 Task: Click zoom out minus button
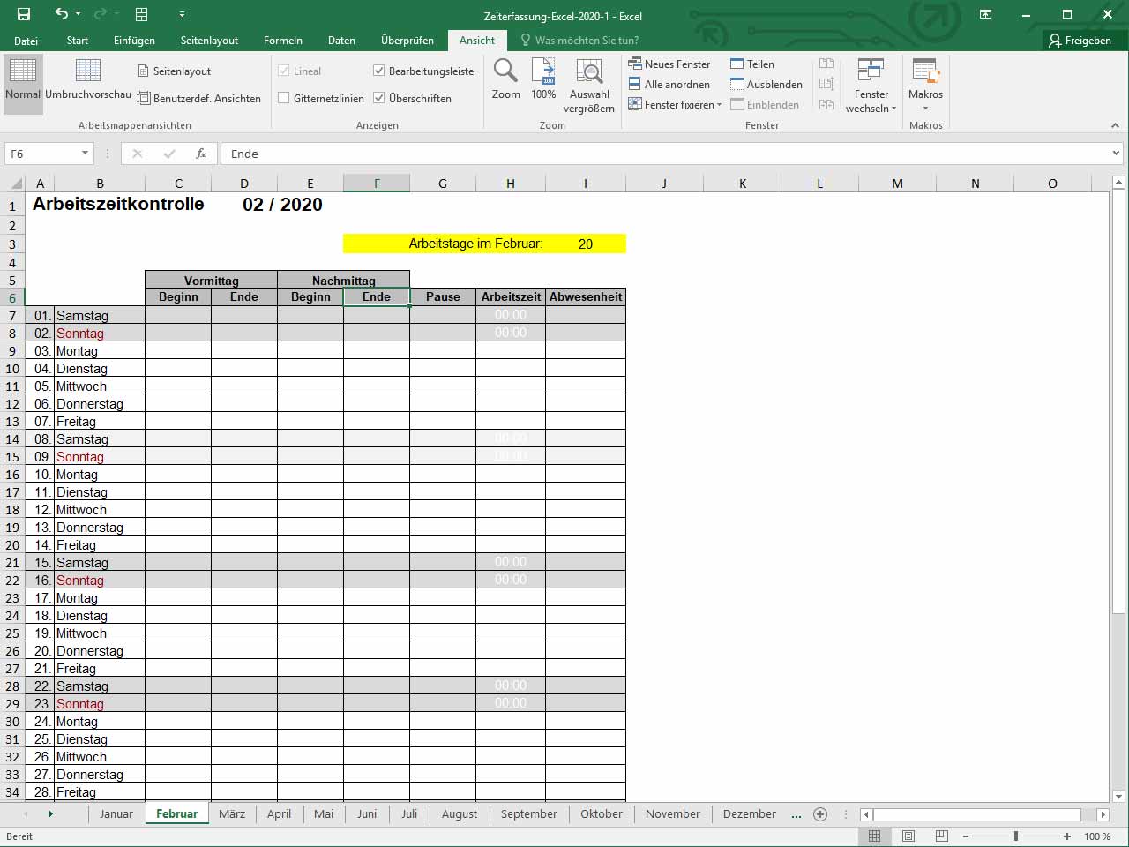[x=966, y=836]
